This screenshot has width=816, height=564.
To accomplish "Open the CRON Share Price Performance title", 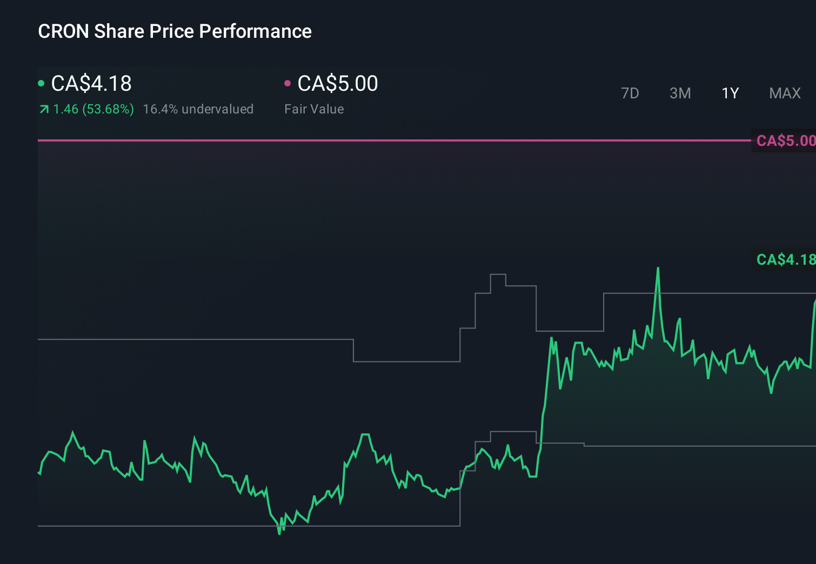I will click(x=174, y=31).
